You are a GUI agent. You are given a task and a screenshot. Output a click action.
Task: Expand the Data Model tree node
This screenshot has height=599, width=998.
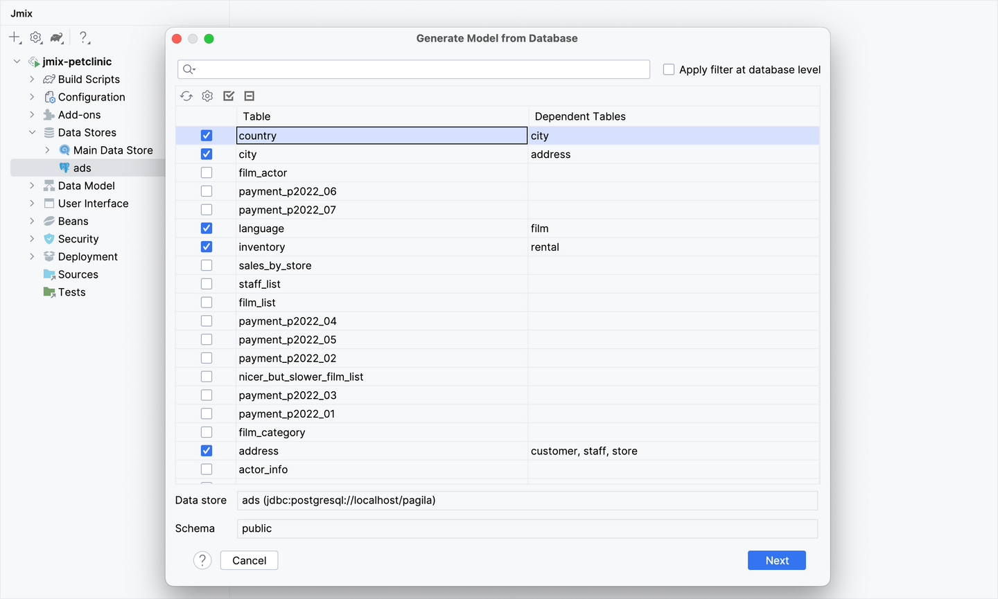[32, 186]
